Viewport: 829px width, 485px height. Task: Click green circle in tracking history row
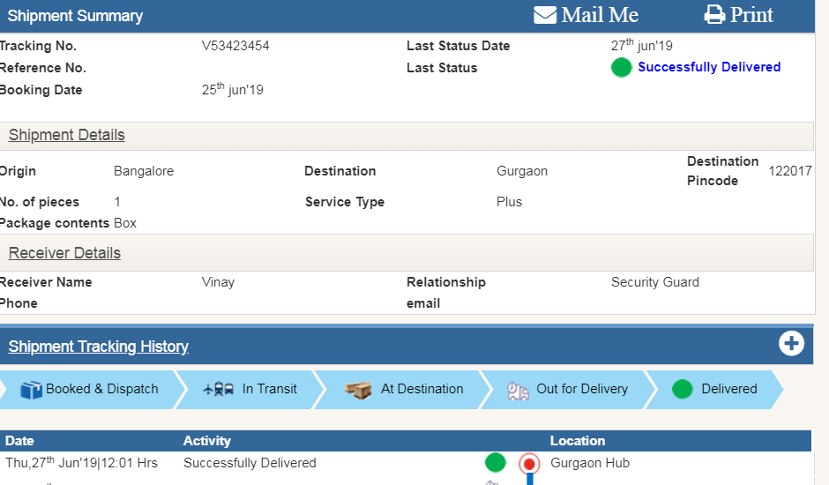click(x=496, y=463)
